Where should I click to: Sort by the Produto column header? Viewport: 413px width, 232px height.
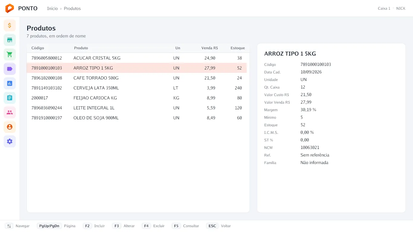tap(81, 48)
